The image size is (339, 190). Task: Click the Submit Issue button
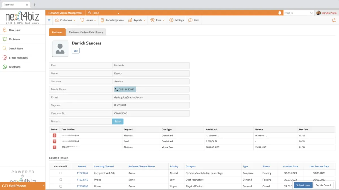click(x=303, y=185)
